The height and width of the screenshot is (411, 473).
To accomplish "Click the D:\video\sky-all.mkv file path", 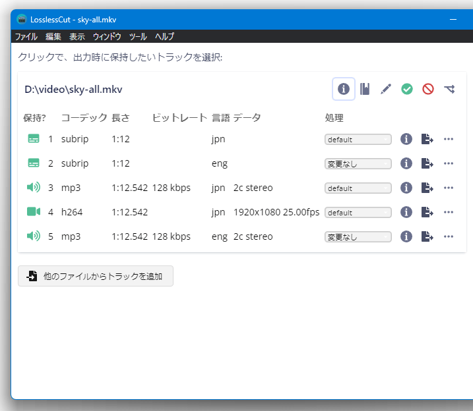I will pos(73,90).
